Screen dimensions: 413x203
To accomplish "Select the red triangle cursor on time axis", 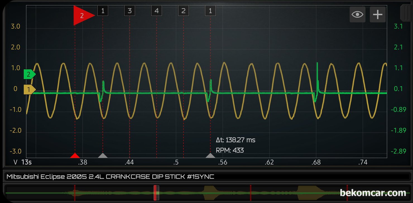I will click(75, 155).
